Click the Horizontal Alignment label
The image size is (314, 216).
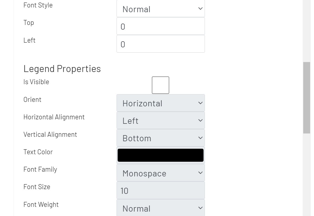coord(54,117)
